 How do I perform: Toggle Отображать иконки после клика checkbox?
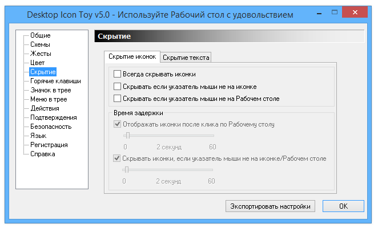(x=117, y=124)
